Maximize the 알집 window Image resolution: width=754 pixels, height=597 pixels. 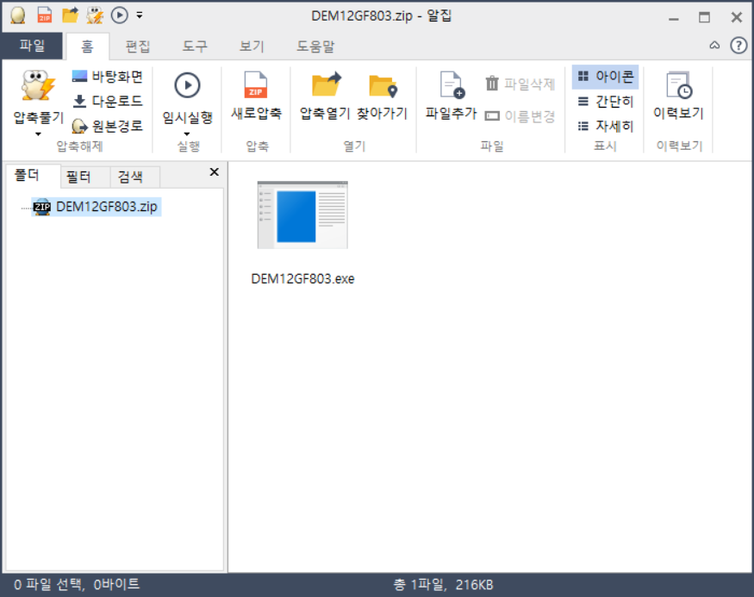[x=705, y=17]
